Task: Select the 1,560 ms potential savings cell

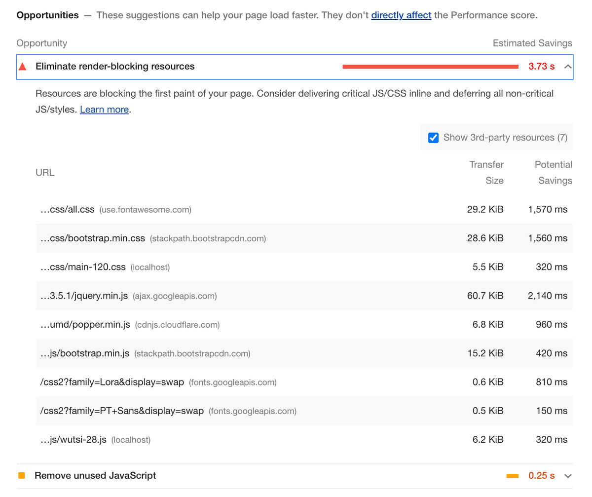Action: pyautogui.click(x=548, y=238)
